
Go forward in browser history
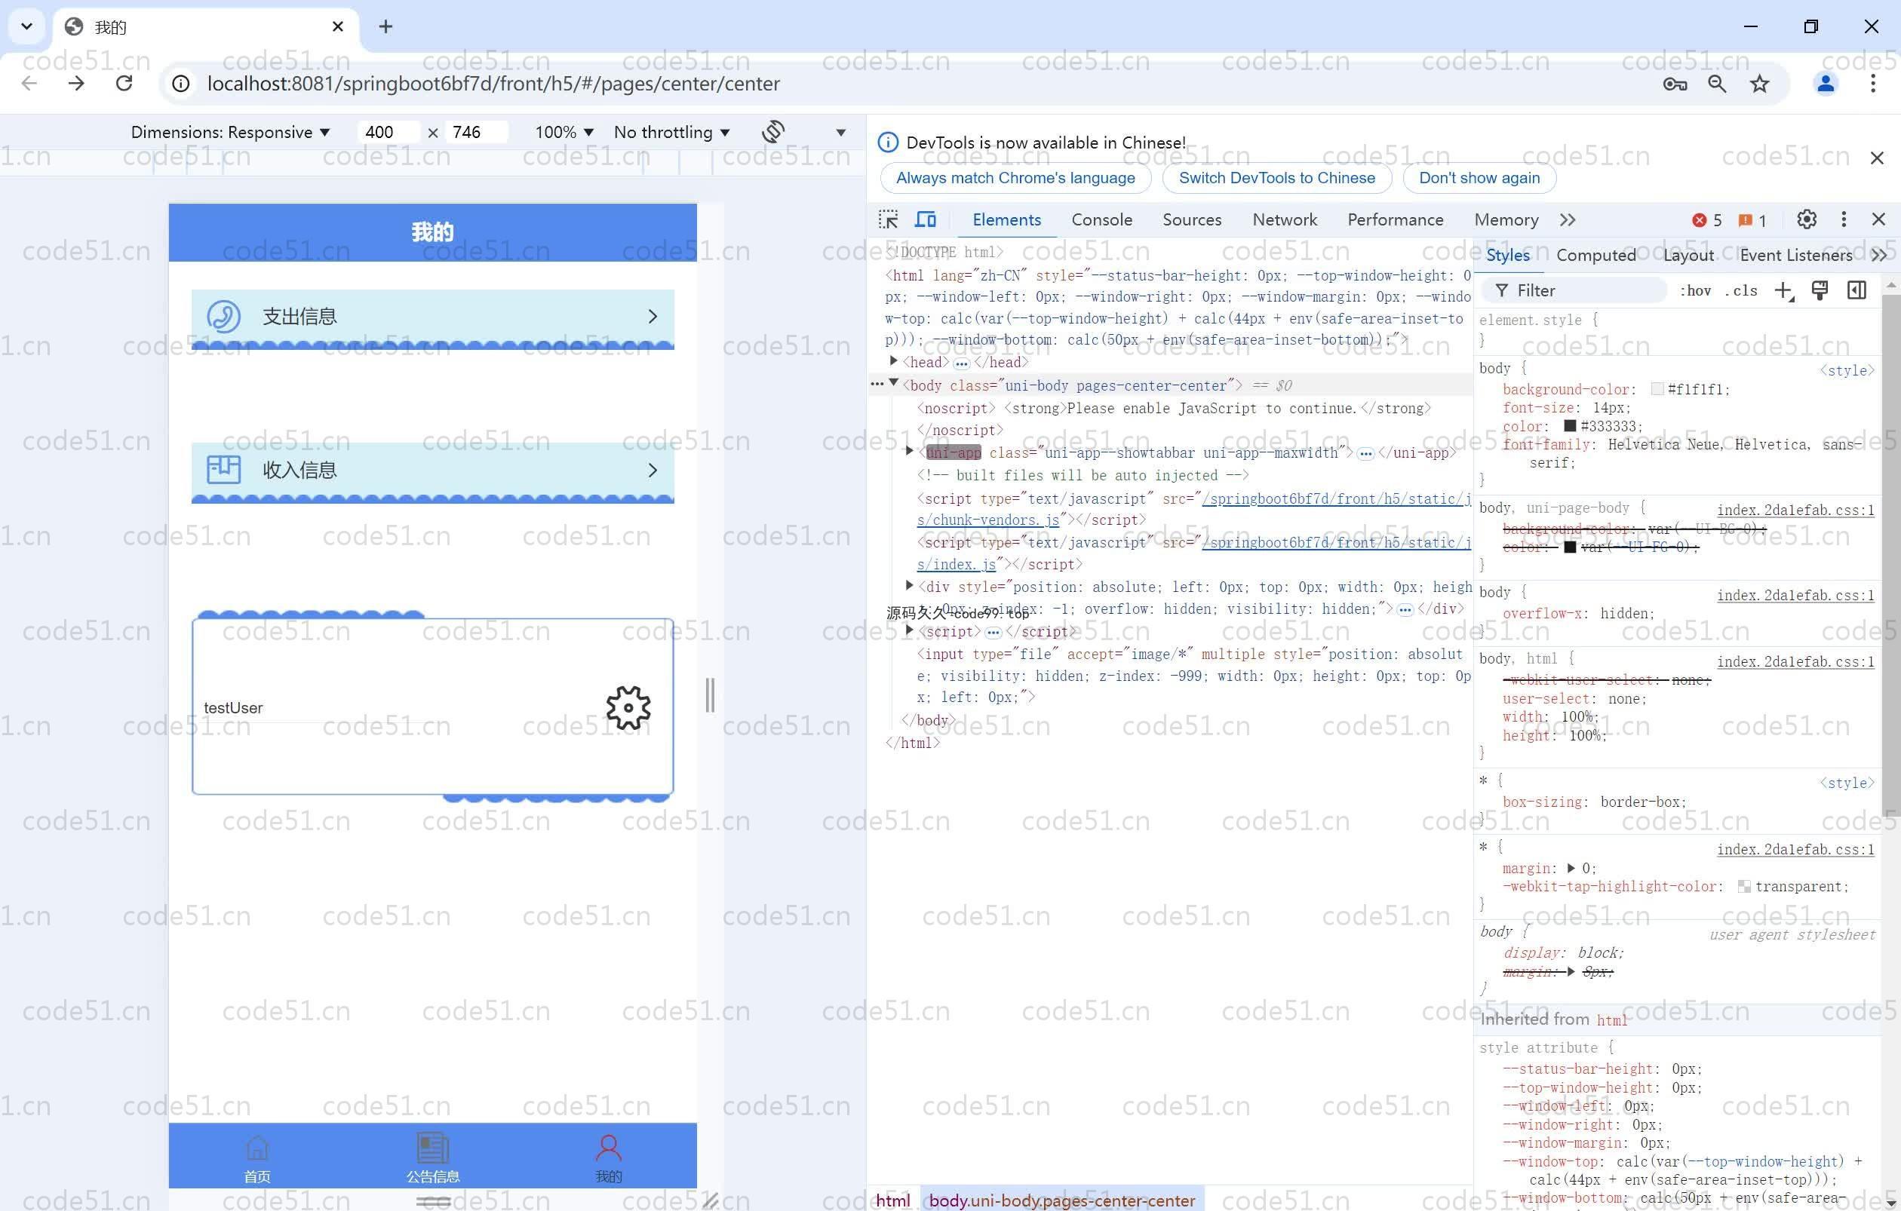click(x=77, y=83)
